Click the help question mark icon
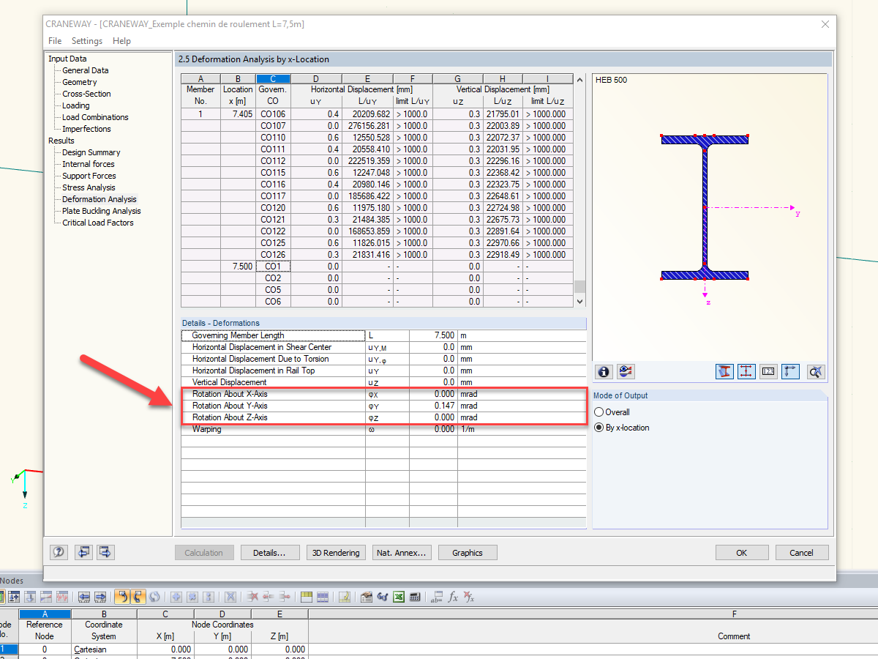This screenshot has width=878, height=659. point(59,552)
